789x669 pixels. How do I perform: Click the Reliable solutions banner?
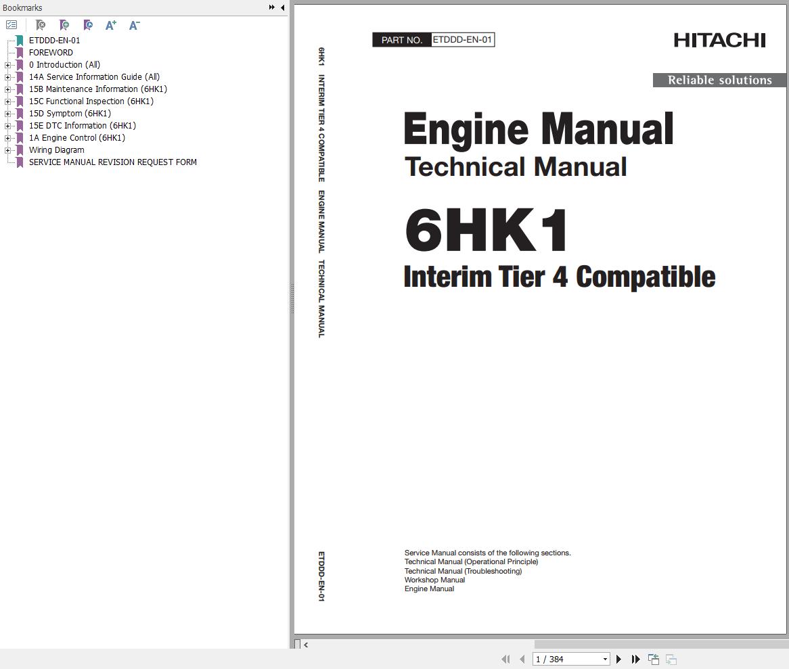click(x=719, y=80)
